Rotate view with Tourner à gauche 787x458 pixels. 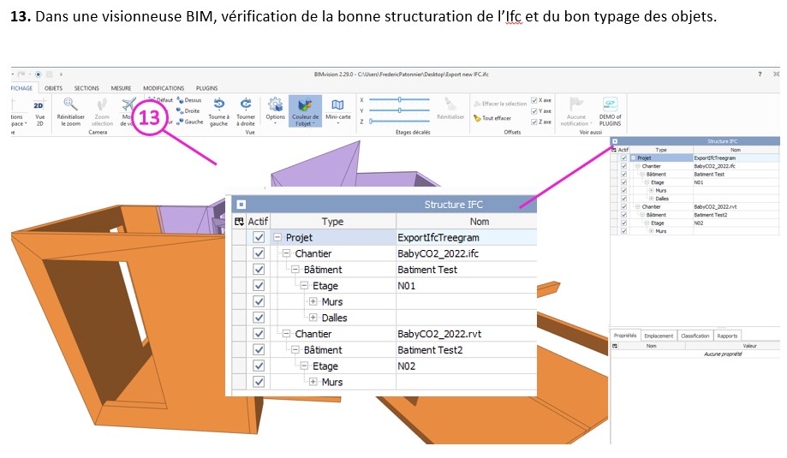point(219,106)
